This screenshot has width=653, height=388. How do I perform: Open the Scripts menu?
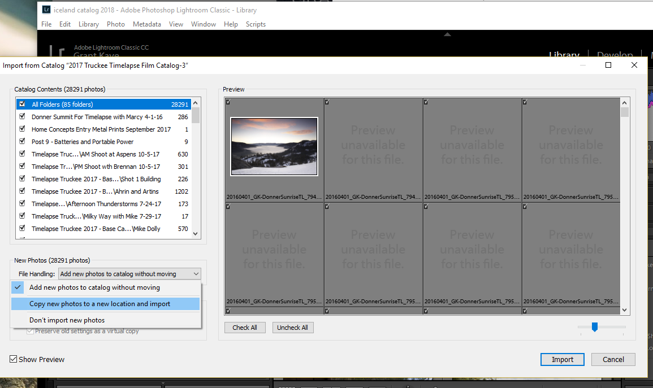click(x=256, y=24)
